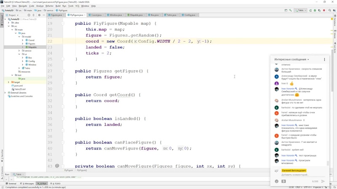Open the Structure side tool window
This screenshot has width=337, height=189.
(x=2, y=173)
